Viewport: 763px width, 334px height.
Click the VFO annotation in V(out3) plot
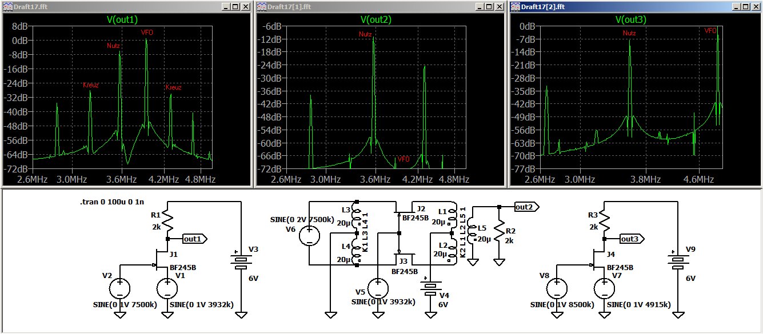710,31
